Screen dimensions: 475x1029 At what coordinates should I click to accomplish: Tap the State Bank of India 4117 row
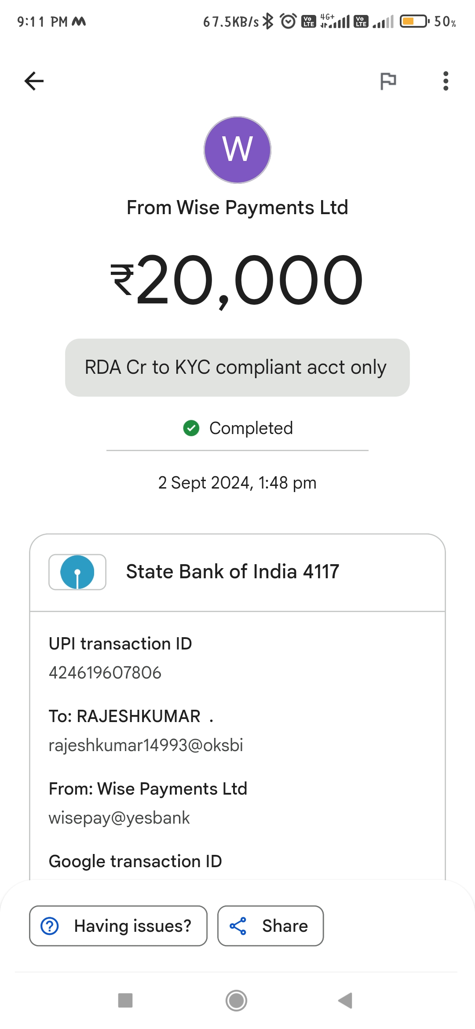237,572
